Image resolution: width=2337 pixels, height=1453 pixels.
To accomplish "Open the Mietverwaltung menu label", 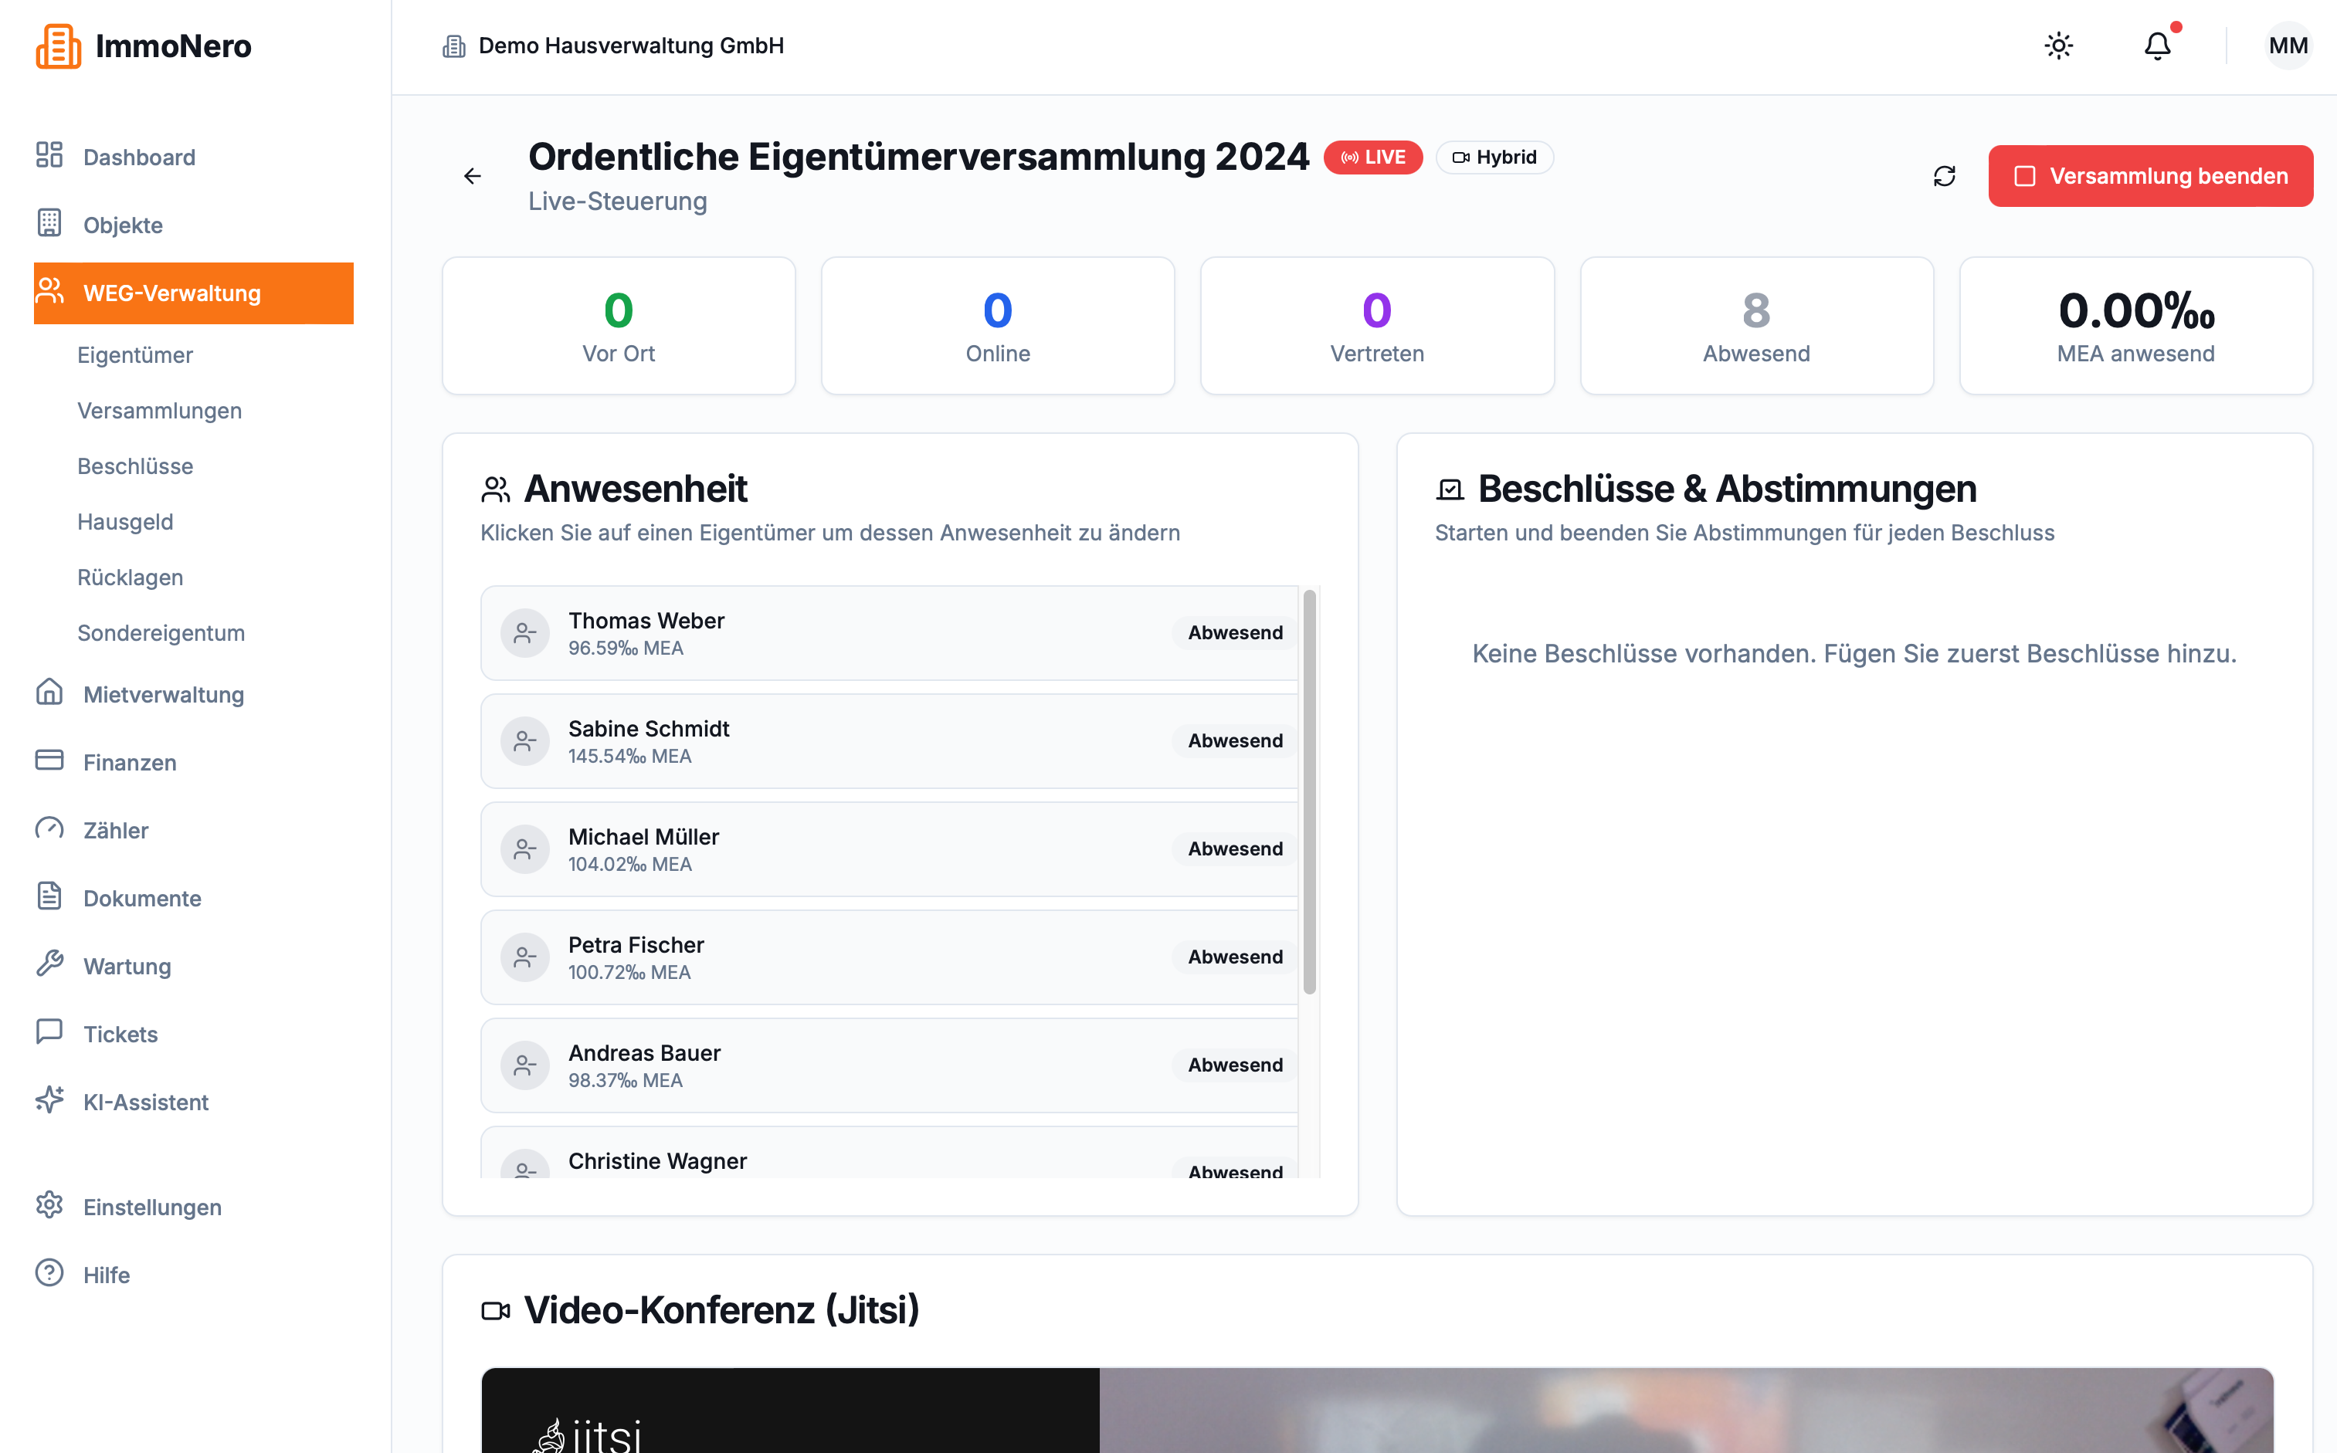I will pyautogui.click(x=164, y=695).
